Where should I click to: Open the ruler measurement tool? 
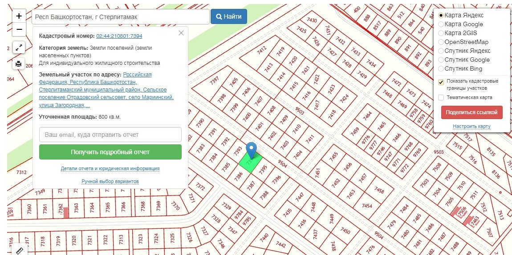[x=20, y=251]
